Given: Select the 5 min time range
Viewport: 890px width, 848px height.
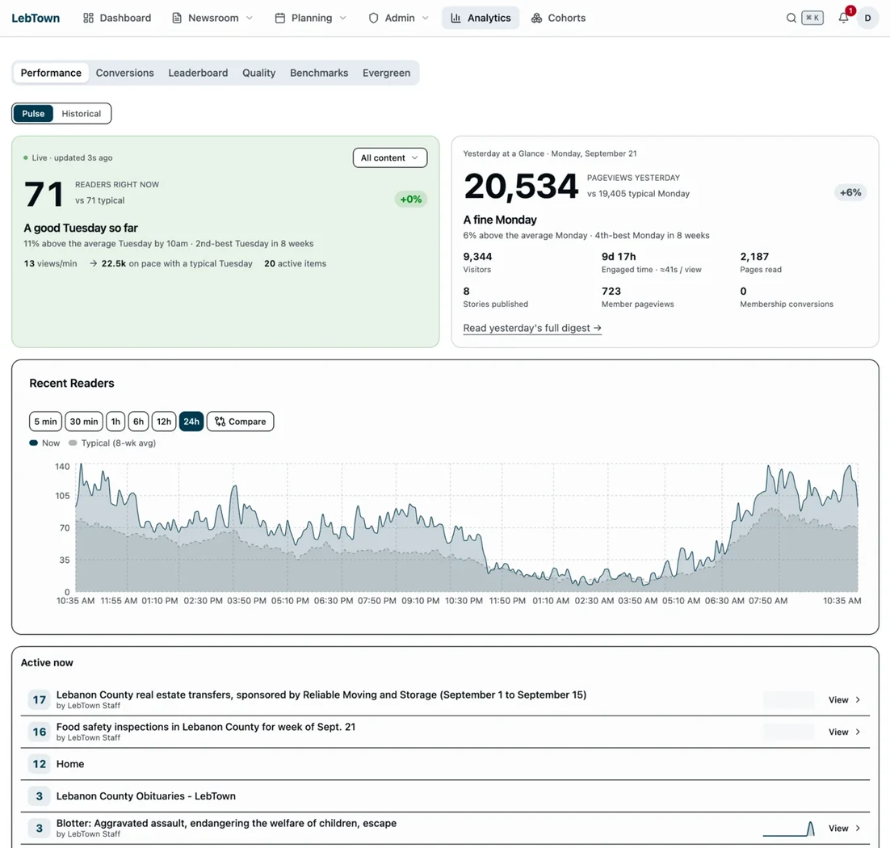Looking at the screenshot, I should pyautogui.click(x=45, y=422).
